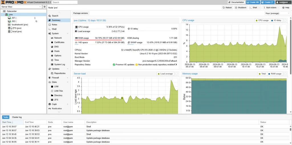Screen dimensions: 292x145
Task: Toggle the Load average legend series
Action: [165, 74]
